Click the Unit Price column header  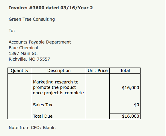[98, 71]
